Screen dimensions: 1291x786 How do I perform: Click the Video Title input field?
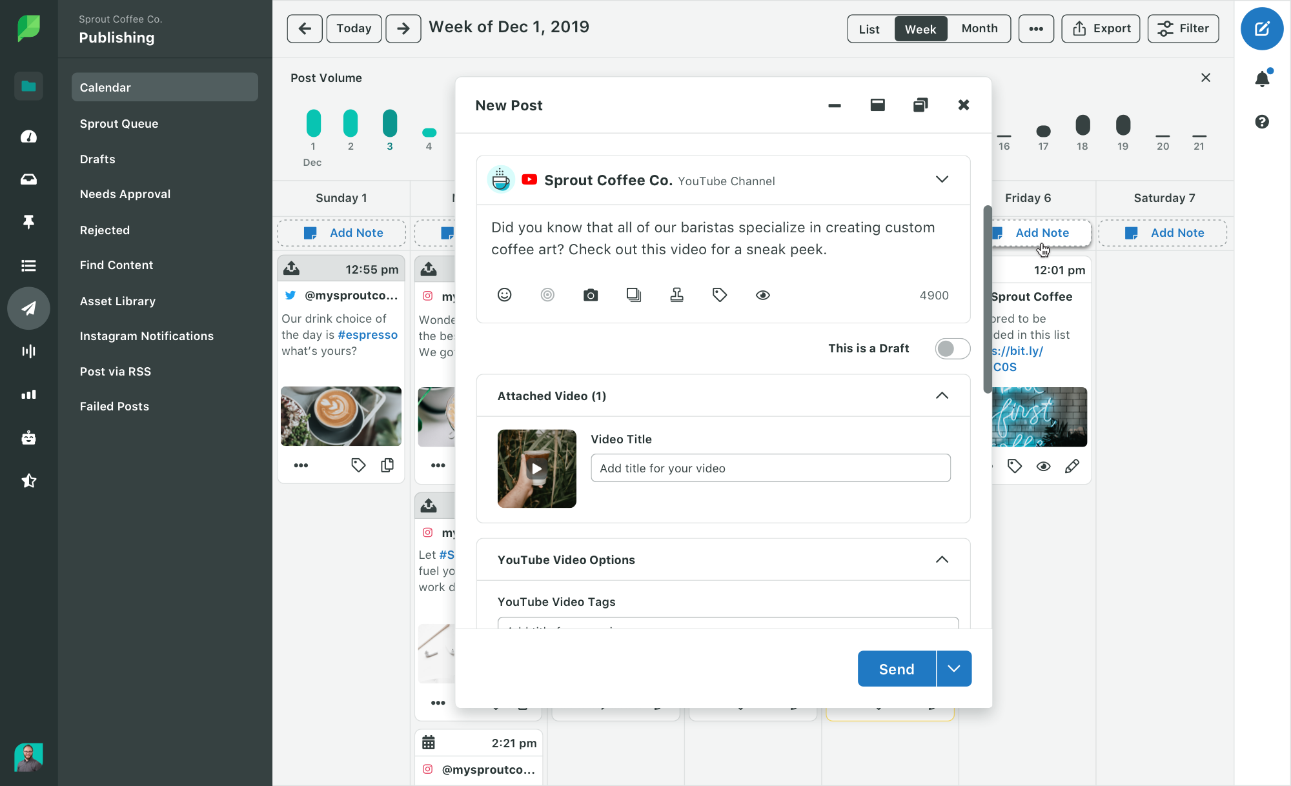(x=770, y=468)
